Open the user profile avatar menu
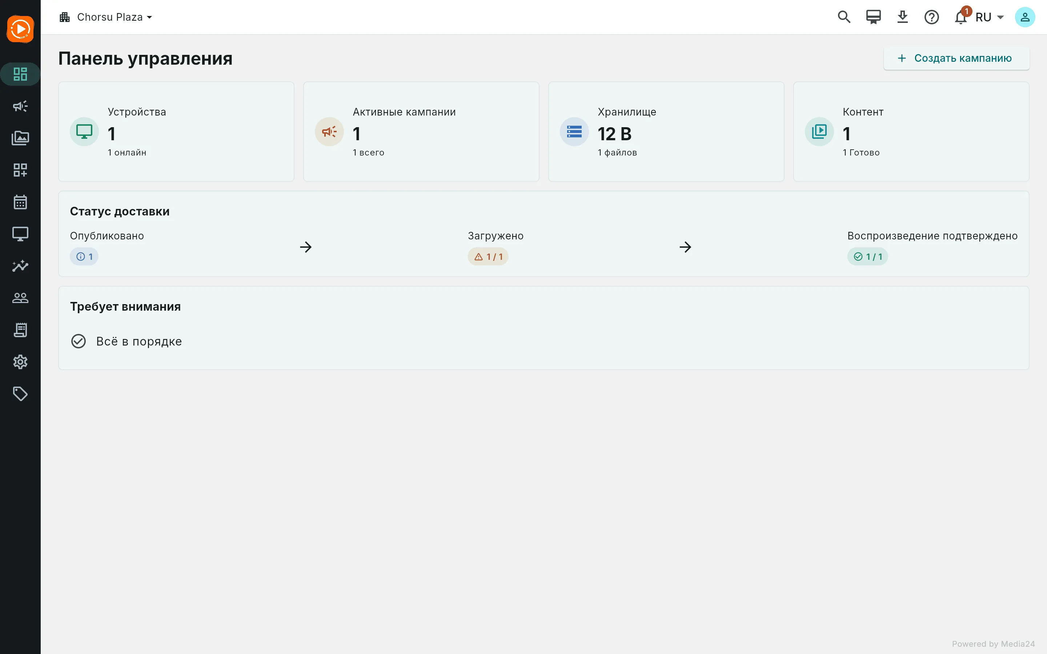1047x654 pixels. coord(1025,17)
